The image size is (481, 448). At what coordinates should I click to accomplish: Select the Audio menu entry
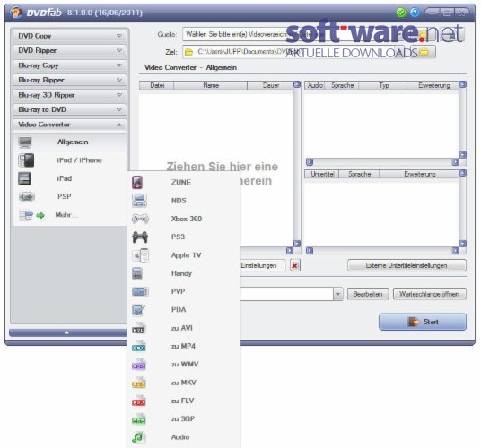[x=184, y=437]
